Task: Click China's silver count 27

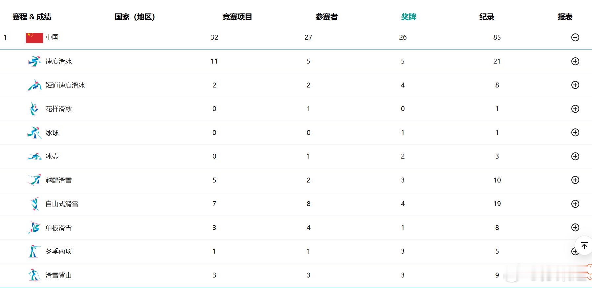Action: 309,37
